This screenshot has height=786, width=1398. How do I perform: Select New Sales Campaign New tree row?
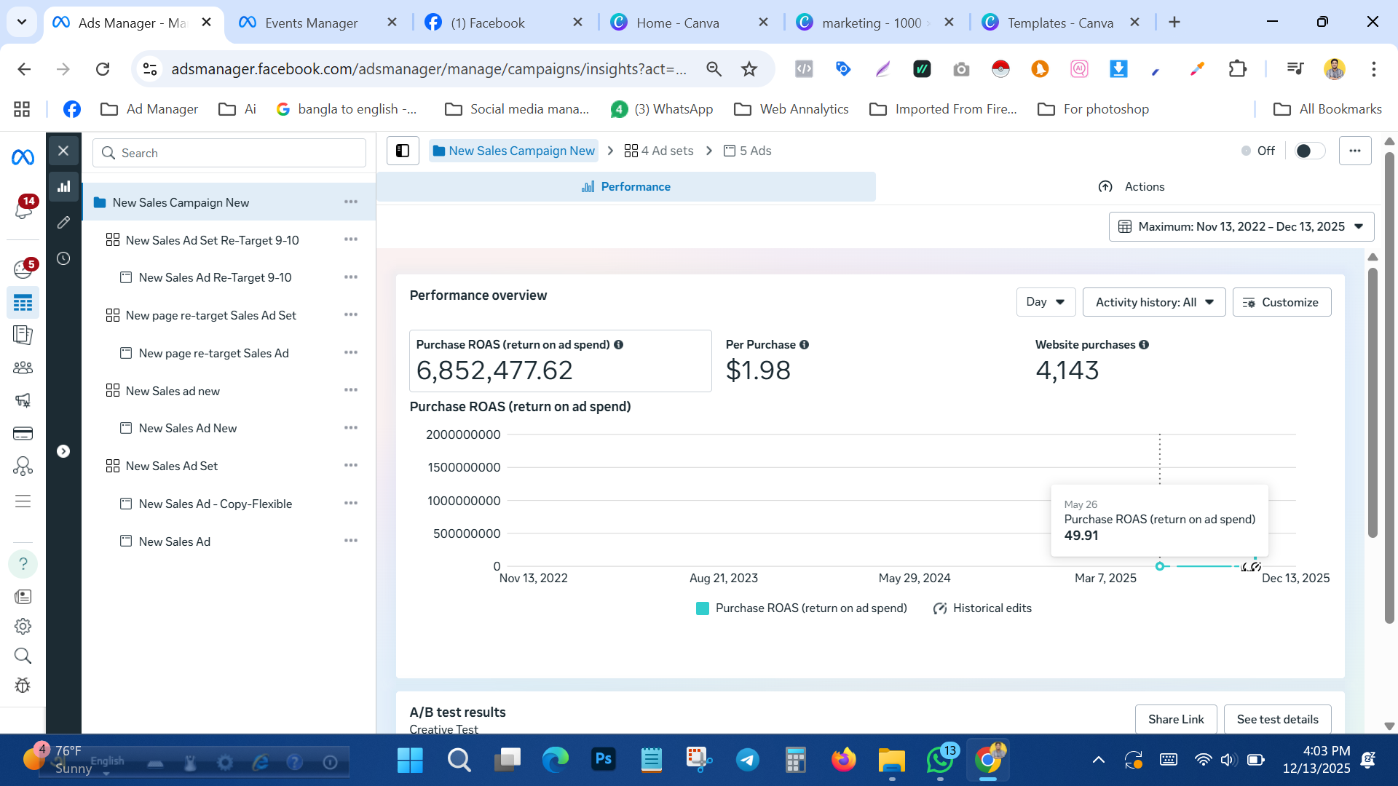pos(229,202)
